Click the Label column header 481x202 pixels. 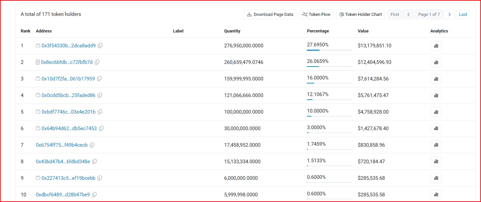click(178, 31)
